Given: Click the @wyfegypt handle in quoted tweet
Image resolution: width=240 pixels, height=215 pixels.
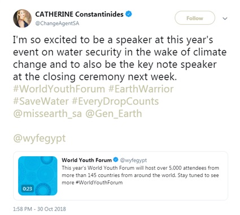Looking at the screenshot, I should [x=133, y=160].
